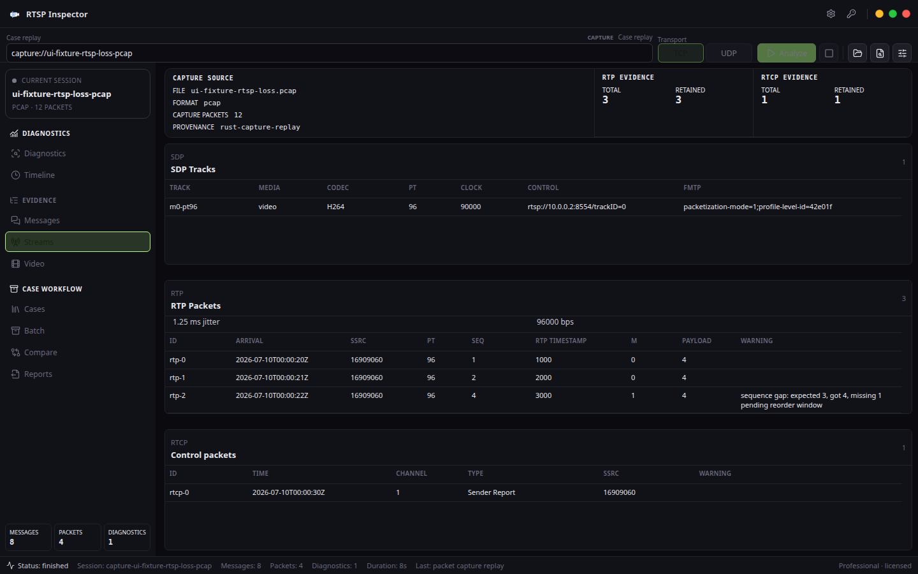Click Duration: 8s in status bar
This screenshot has height=574, width=918.
point(386,566)
